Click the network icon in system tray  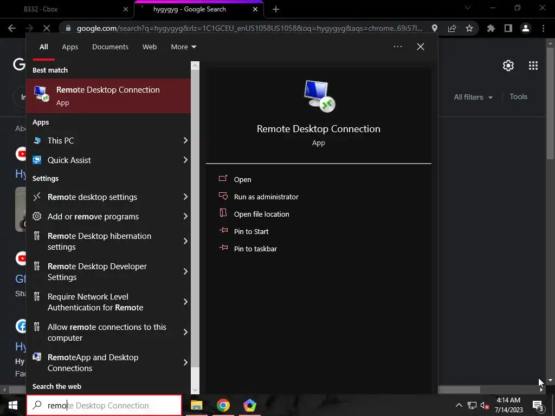click(472, 405)
